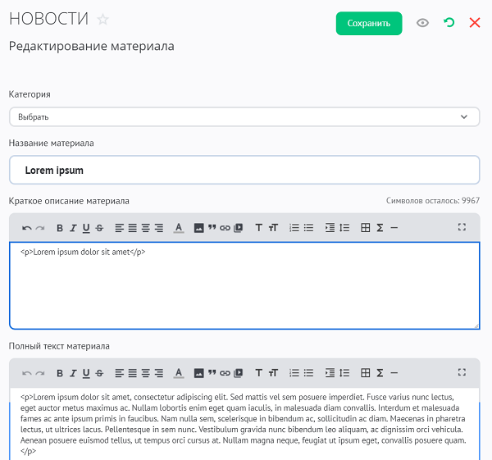Image resolution: width=492 pixels, height=460 pixels.
Task: Click blockquote icon in full text toolbar
Action: point(212,373)
